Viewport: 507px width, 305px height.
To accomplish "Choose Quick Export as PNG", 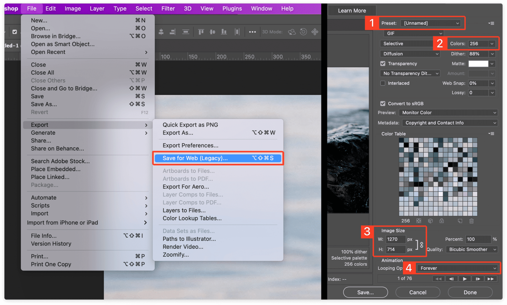I will [x=190, y=125].
